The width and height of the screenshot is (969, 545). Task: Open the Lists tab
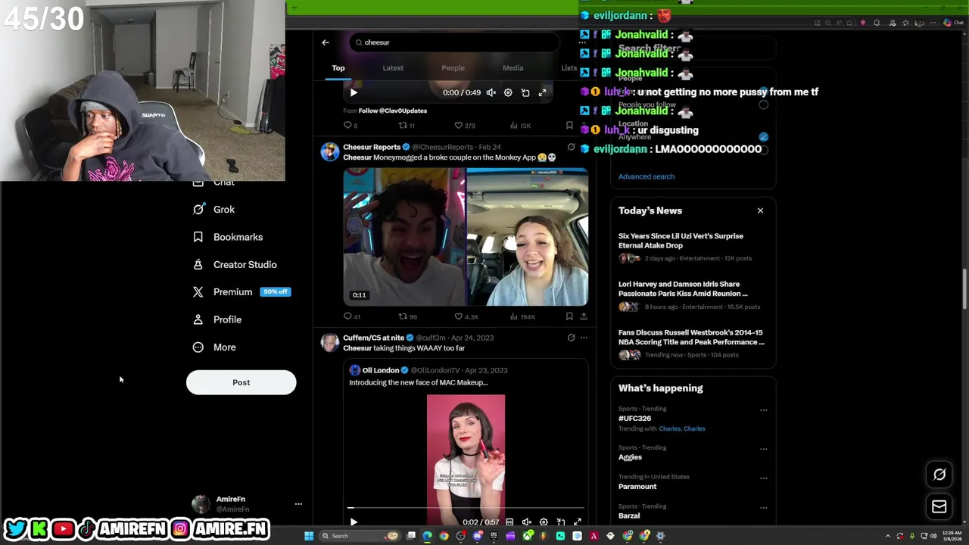[x=569, y=68]
